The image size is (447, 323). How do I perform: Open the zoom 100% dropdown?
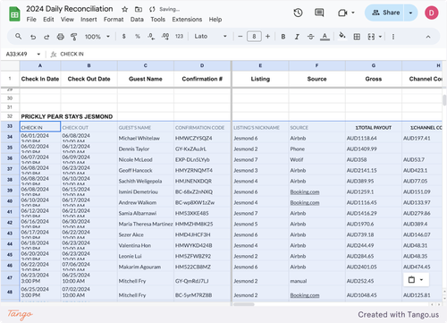[x=97, y=37]
